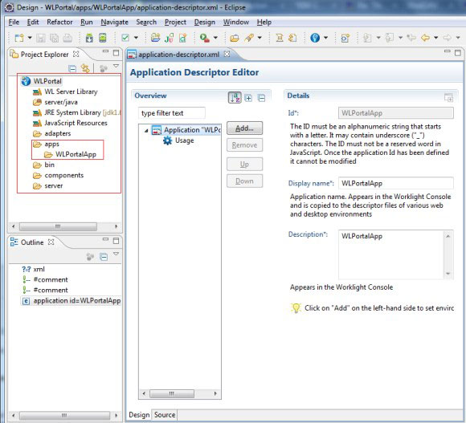Click the Open Type folder toolbar icon
The width and height of the screenshot is (466, 423).
[x=235, y=38]
